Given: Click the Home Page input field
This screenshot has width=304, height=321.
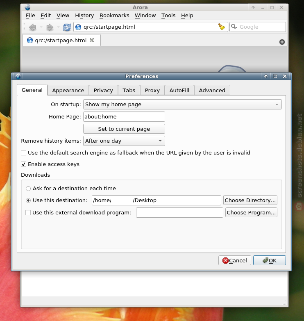Looking at the screenshot, I should coord(124,117).
